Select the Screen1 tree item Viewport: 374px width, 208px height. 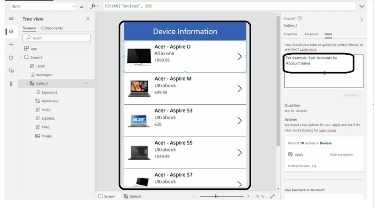point(36,57)
